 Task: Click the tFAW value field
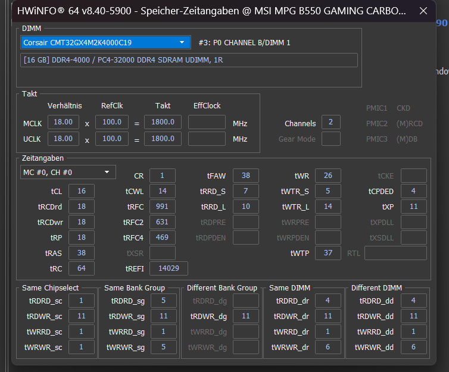click(x=246, y=176)
